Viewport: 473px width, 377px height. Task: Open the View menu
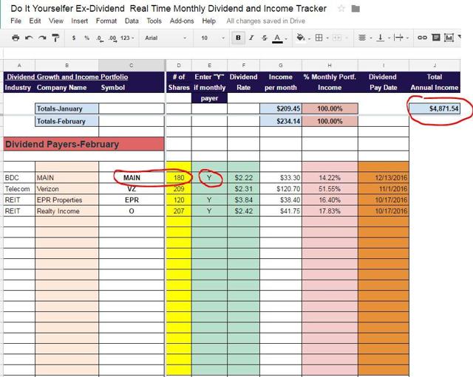[x=56, y=21]
